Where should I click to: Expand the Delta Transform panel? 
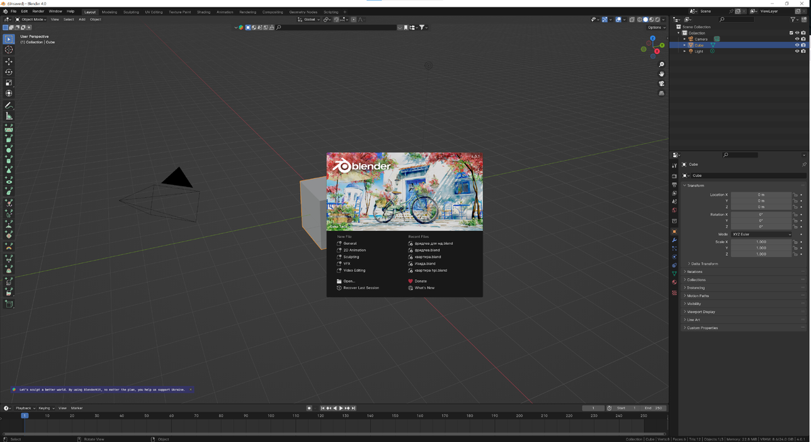[703, 264]
